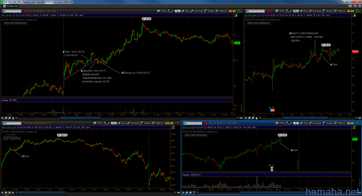
Task: Open Patterns in bottom-right DG chart toolbar
Action: click(x=340, y=123)
